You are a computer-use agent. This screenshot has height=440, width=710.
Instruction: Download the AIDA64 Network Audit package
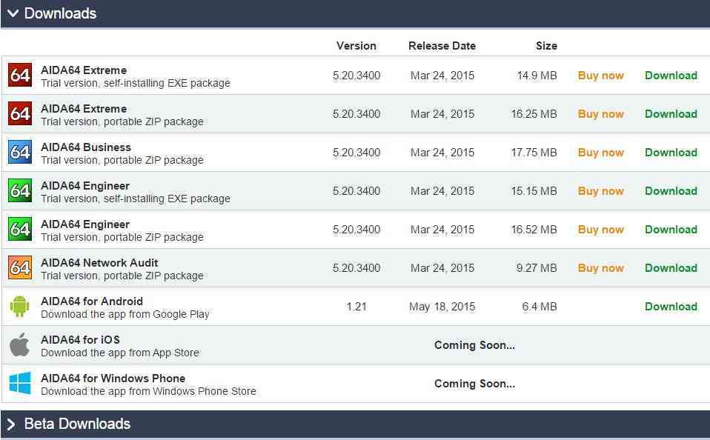click(x=671, y=268)
